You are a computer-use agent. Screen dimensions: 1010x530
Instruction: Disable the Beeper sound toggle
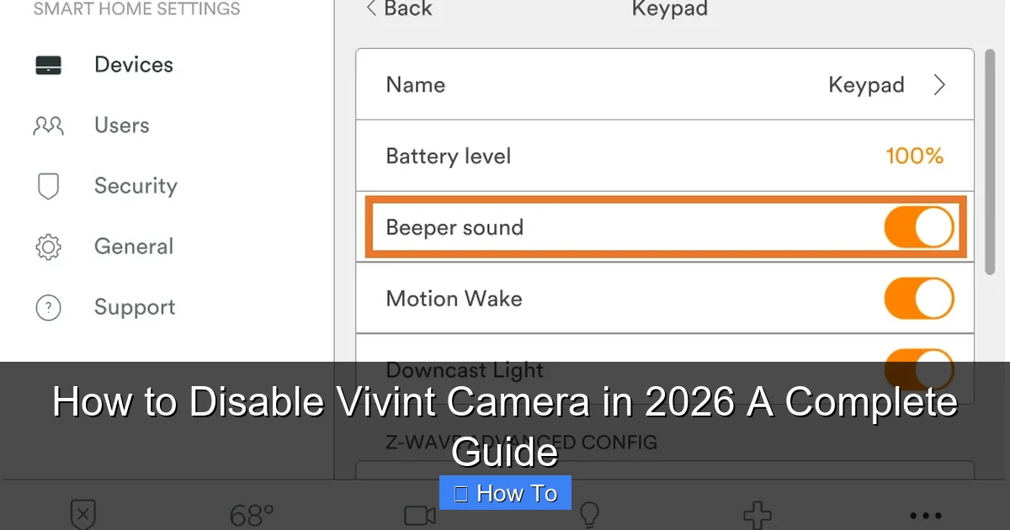pos(918,226)
